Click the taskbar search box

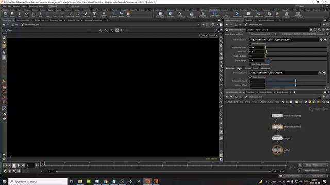click(x=38, y=181)
